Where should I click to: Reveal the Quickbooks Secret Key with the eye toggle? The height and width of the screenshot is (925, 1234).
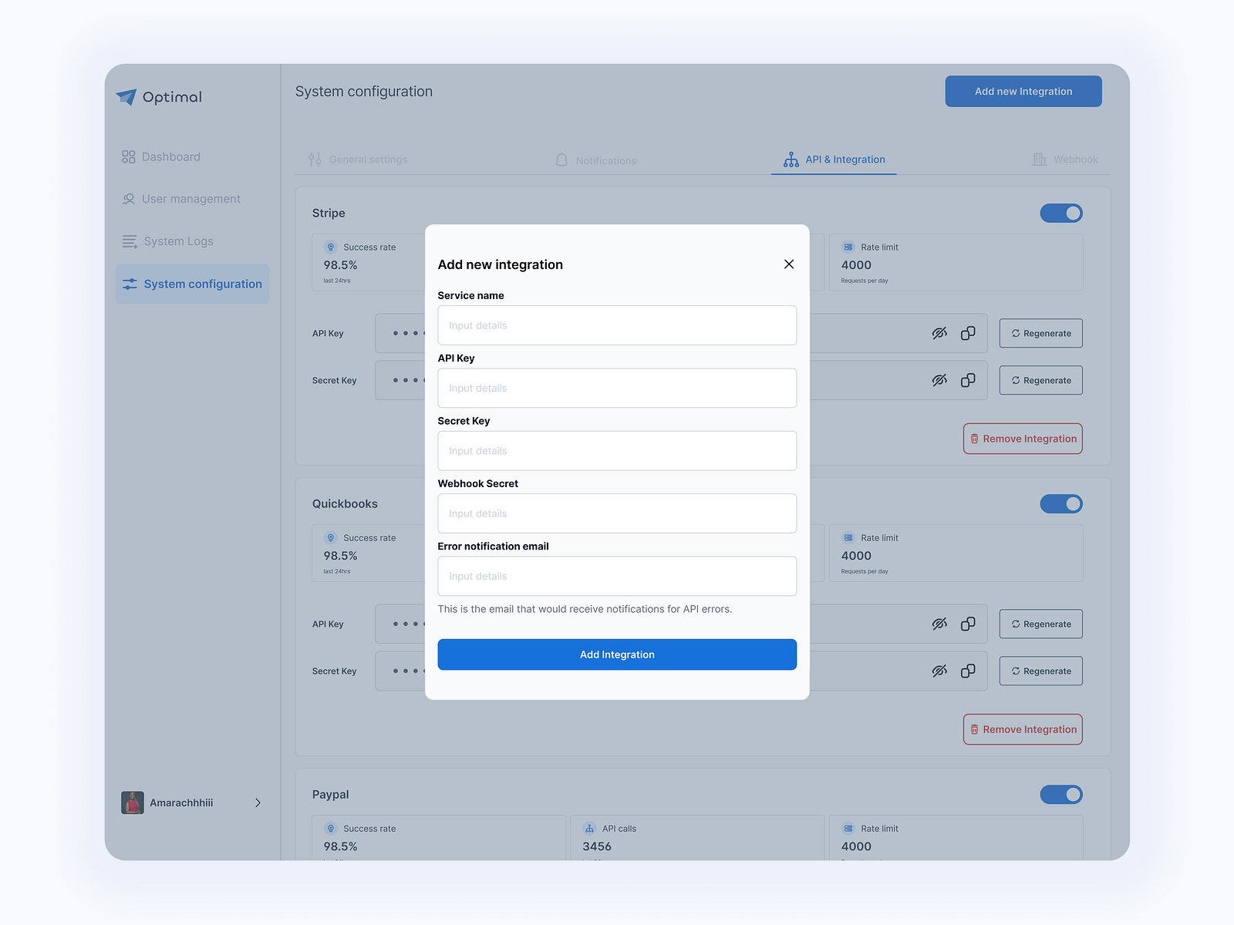pyautogui.click(x=939, y=671)
